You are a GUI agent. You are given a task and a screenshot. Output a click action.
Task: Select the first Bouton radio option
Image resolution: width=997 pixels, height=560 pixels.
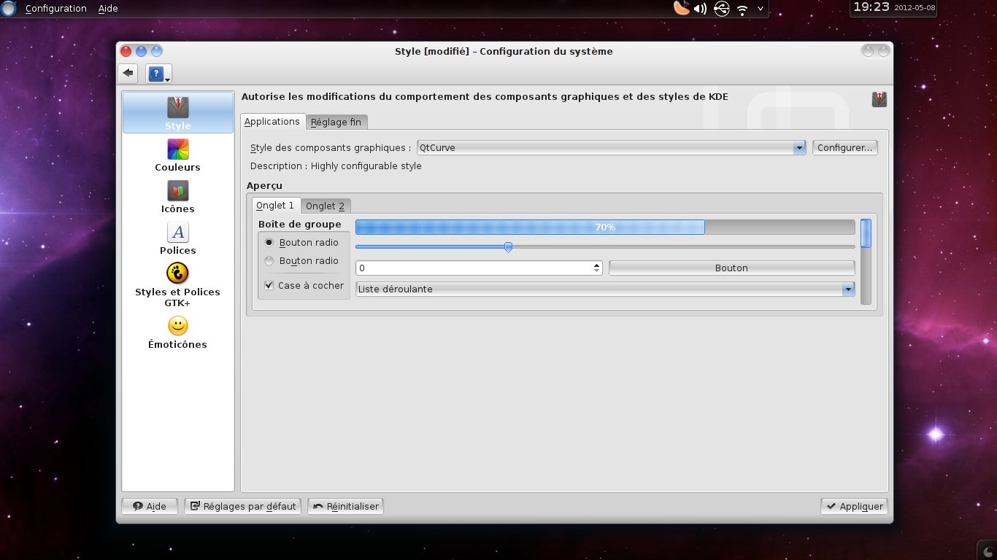(269, 243)
